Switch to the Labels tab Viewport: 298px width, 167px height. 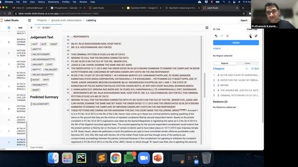click(247, 63)
